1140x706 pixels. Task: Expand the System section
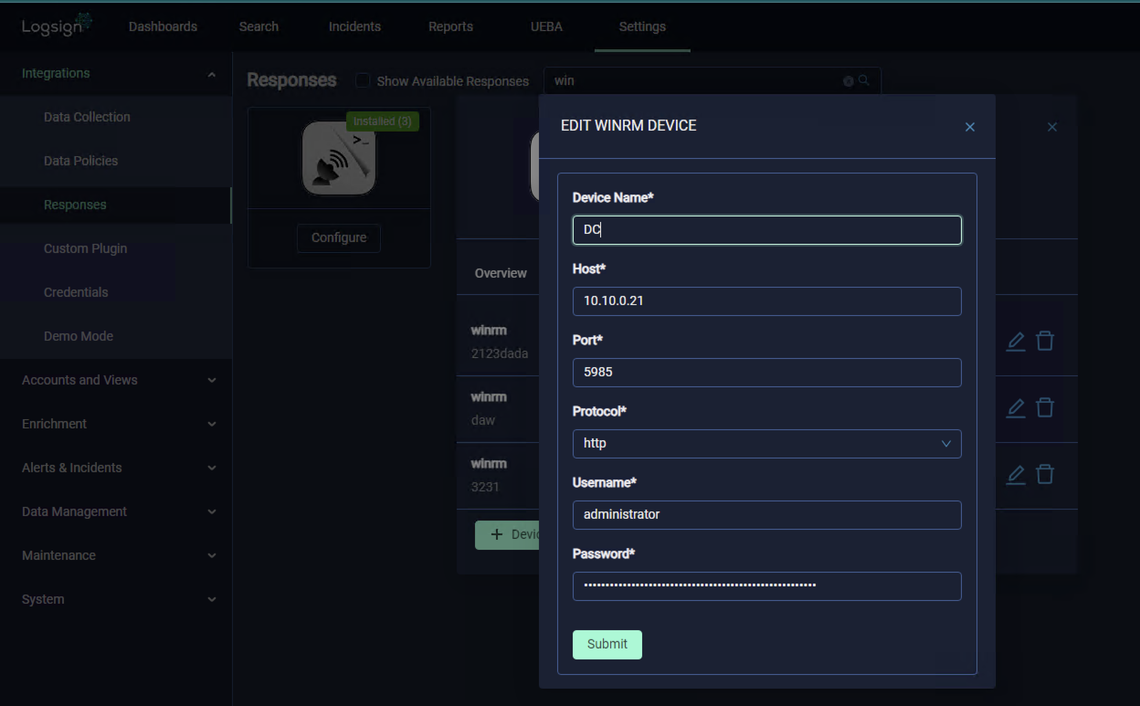[x=211, y=599]
